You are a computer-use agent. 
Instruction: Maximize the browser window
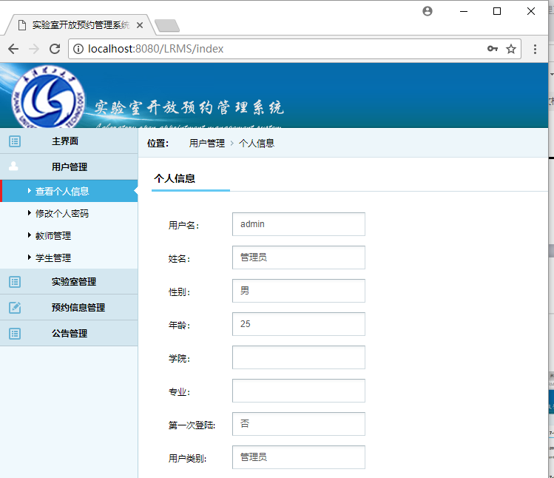coord(497,11)
